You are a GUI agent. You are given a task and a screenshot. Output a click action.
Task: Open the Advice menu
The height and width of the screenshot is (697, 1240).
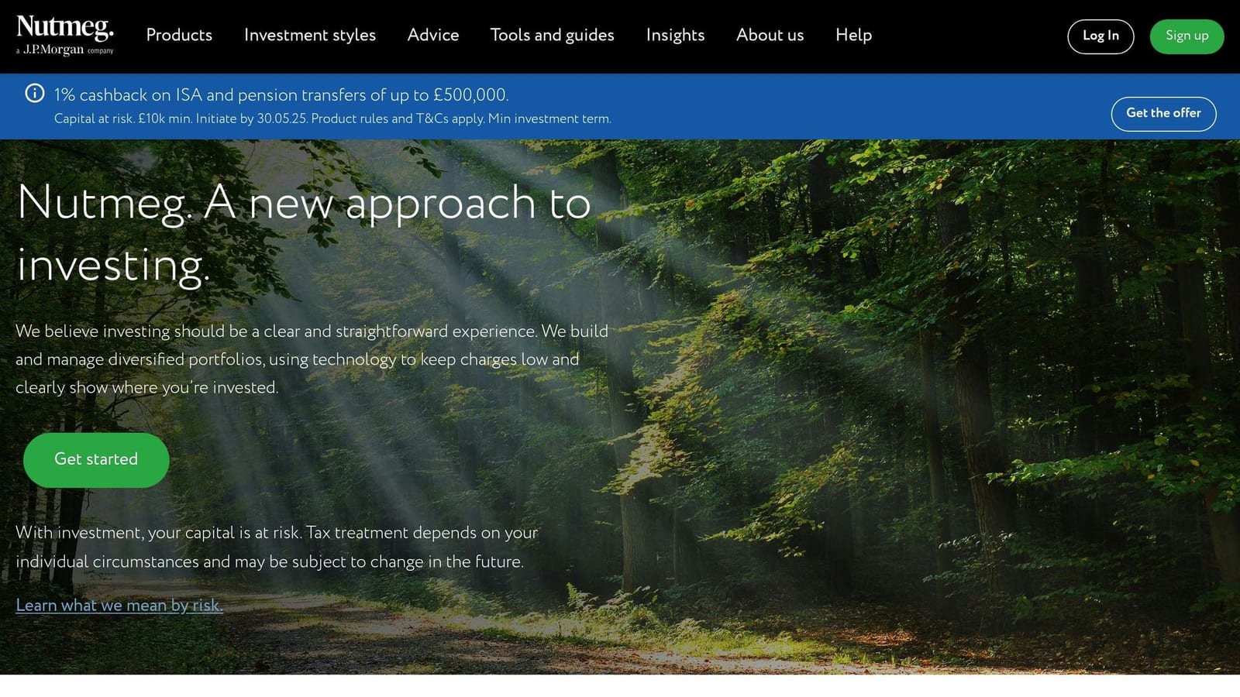click(433, 35)
